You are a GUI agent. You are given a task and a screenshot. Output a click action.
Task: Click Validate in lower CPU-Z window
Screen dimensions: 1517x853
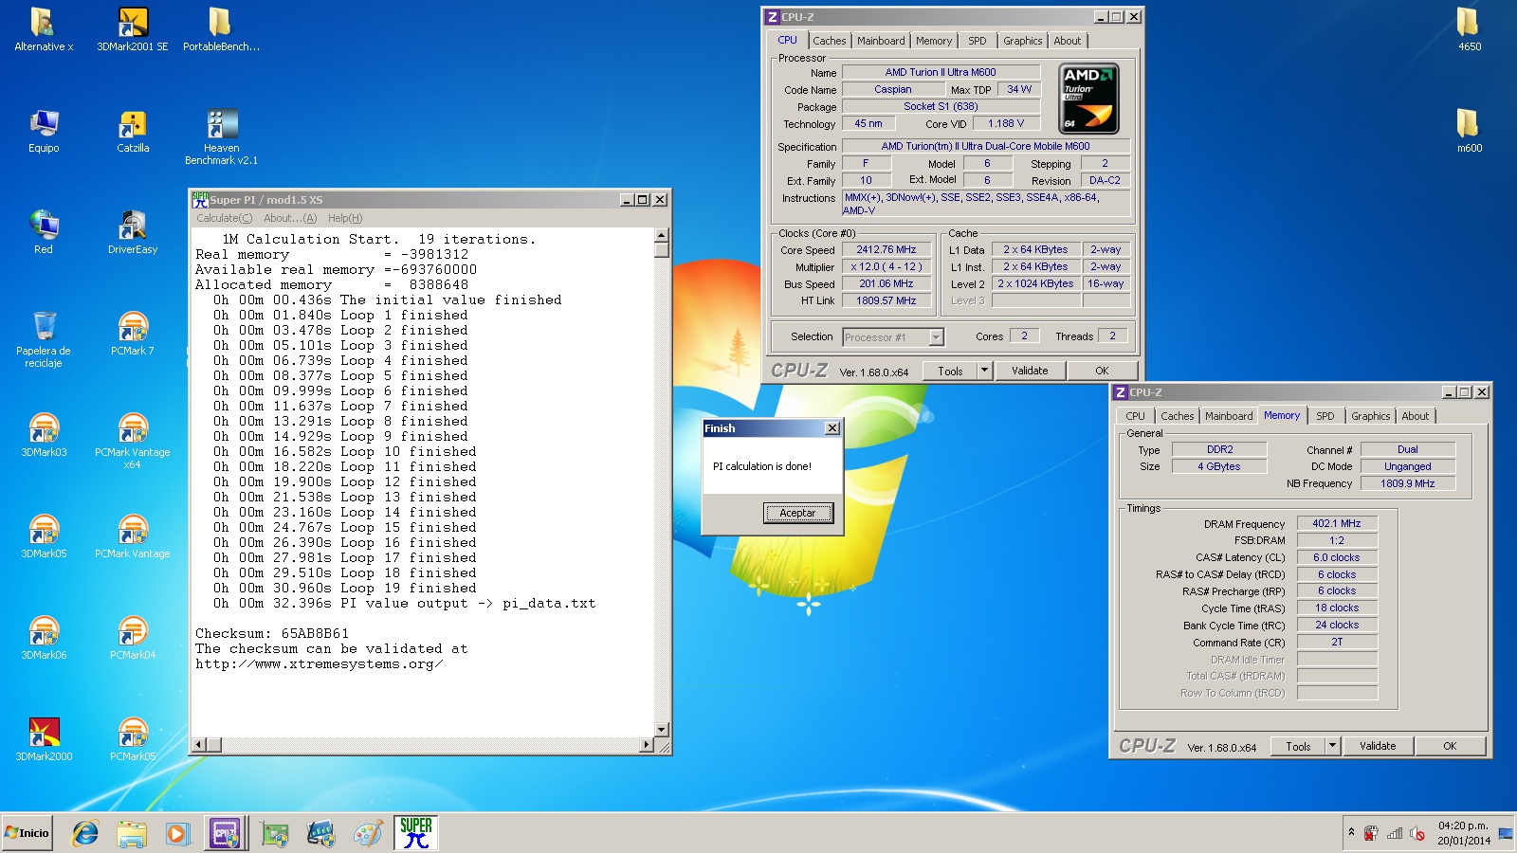(x=1378, y=746)
